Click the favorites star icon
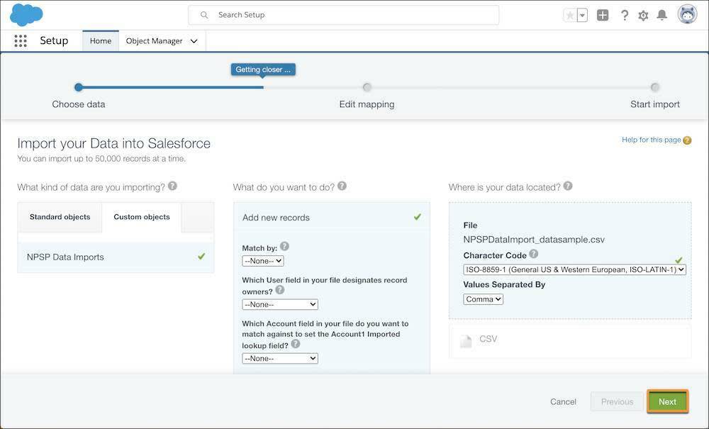The width and height of the screenshot is (709, 429). [x=570, y=16]
